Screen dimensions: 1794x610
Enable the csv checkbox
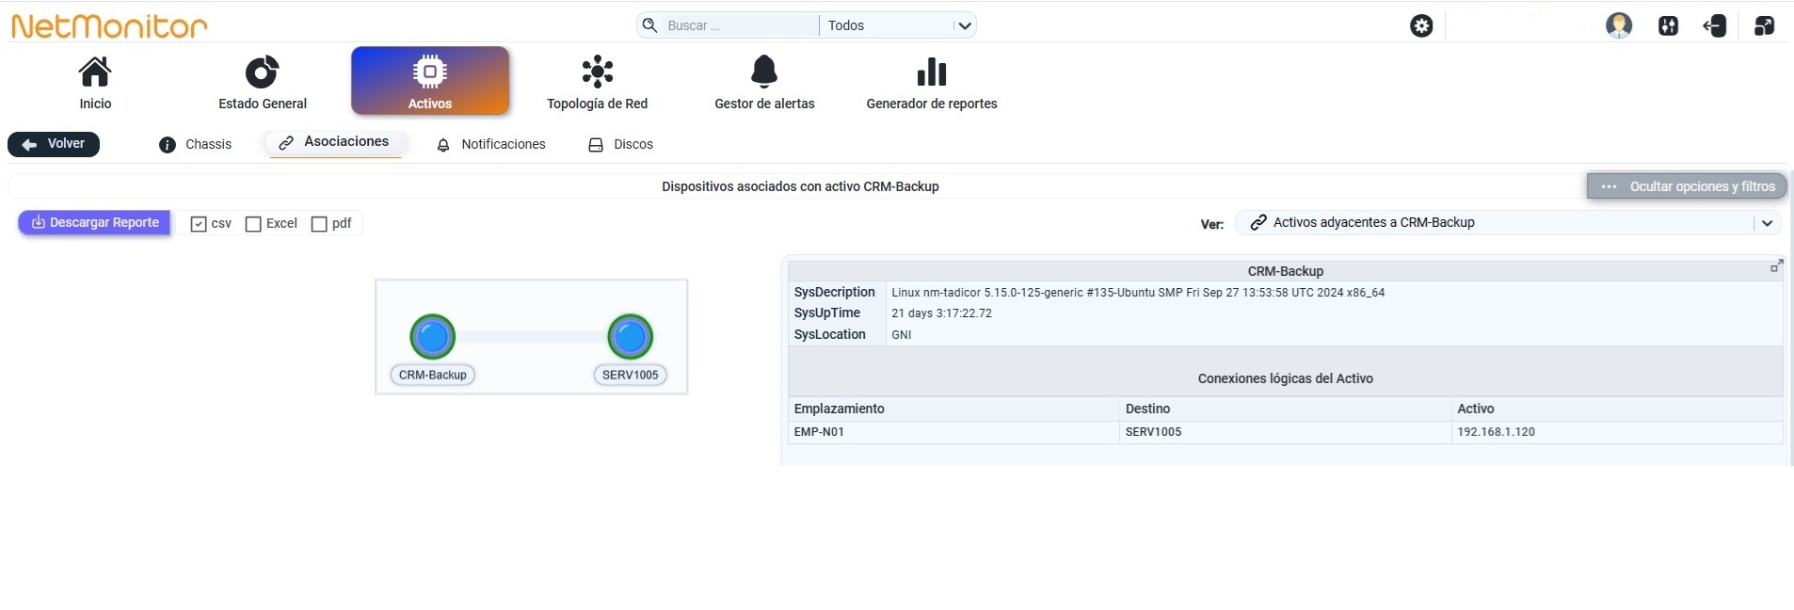pos(199,224)
